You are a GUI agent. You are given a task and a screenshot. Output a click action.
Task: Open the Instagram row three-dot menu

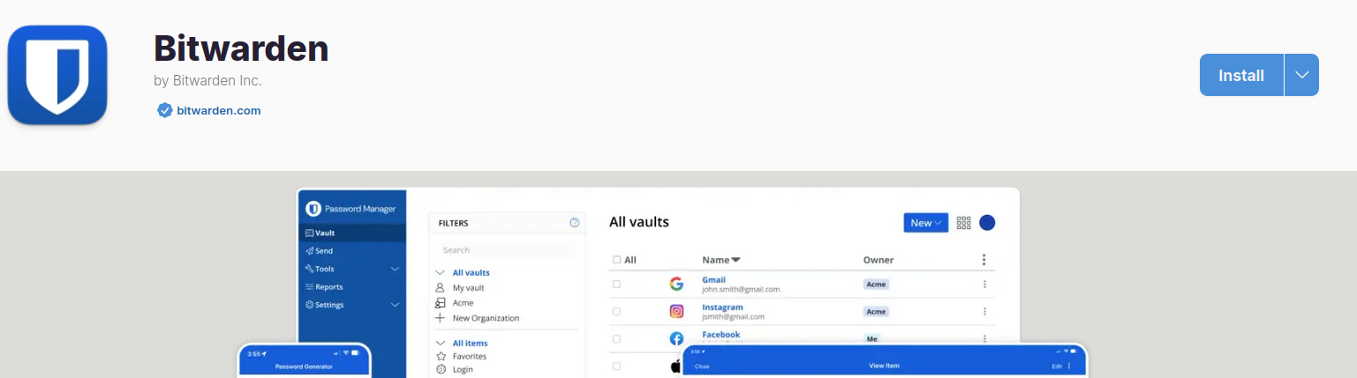(x=984, y=311)
